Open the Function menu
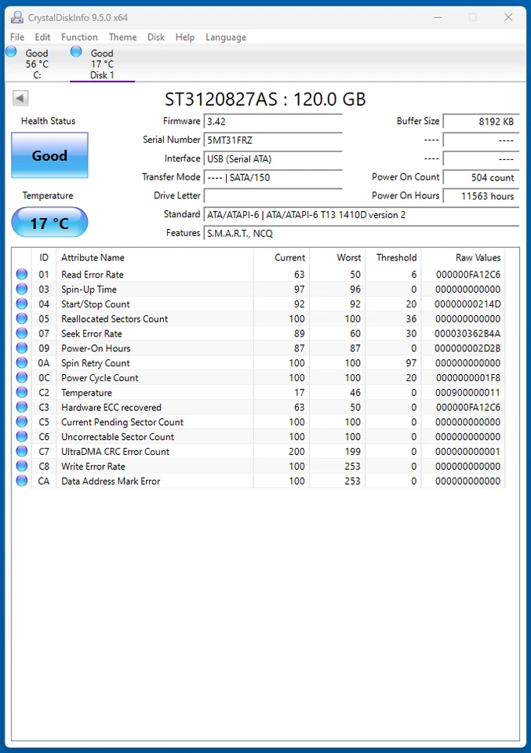The image size is (531, 753). pos(79,37)
